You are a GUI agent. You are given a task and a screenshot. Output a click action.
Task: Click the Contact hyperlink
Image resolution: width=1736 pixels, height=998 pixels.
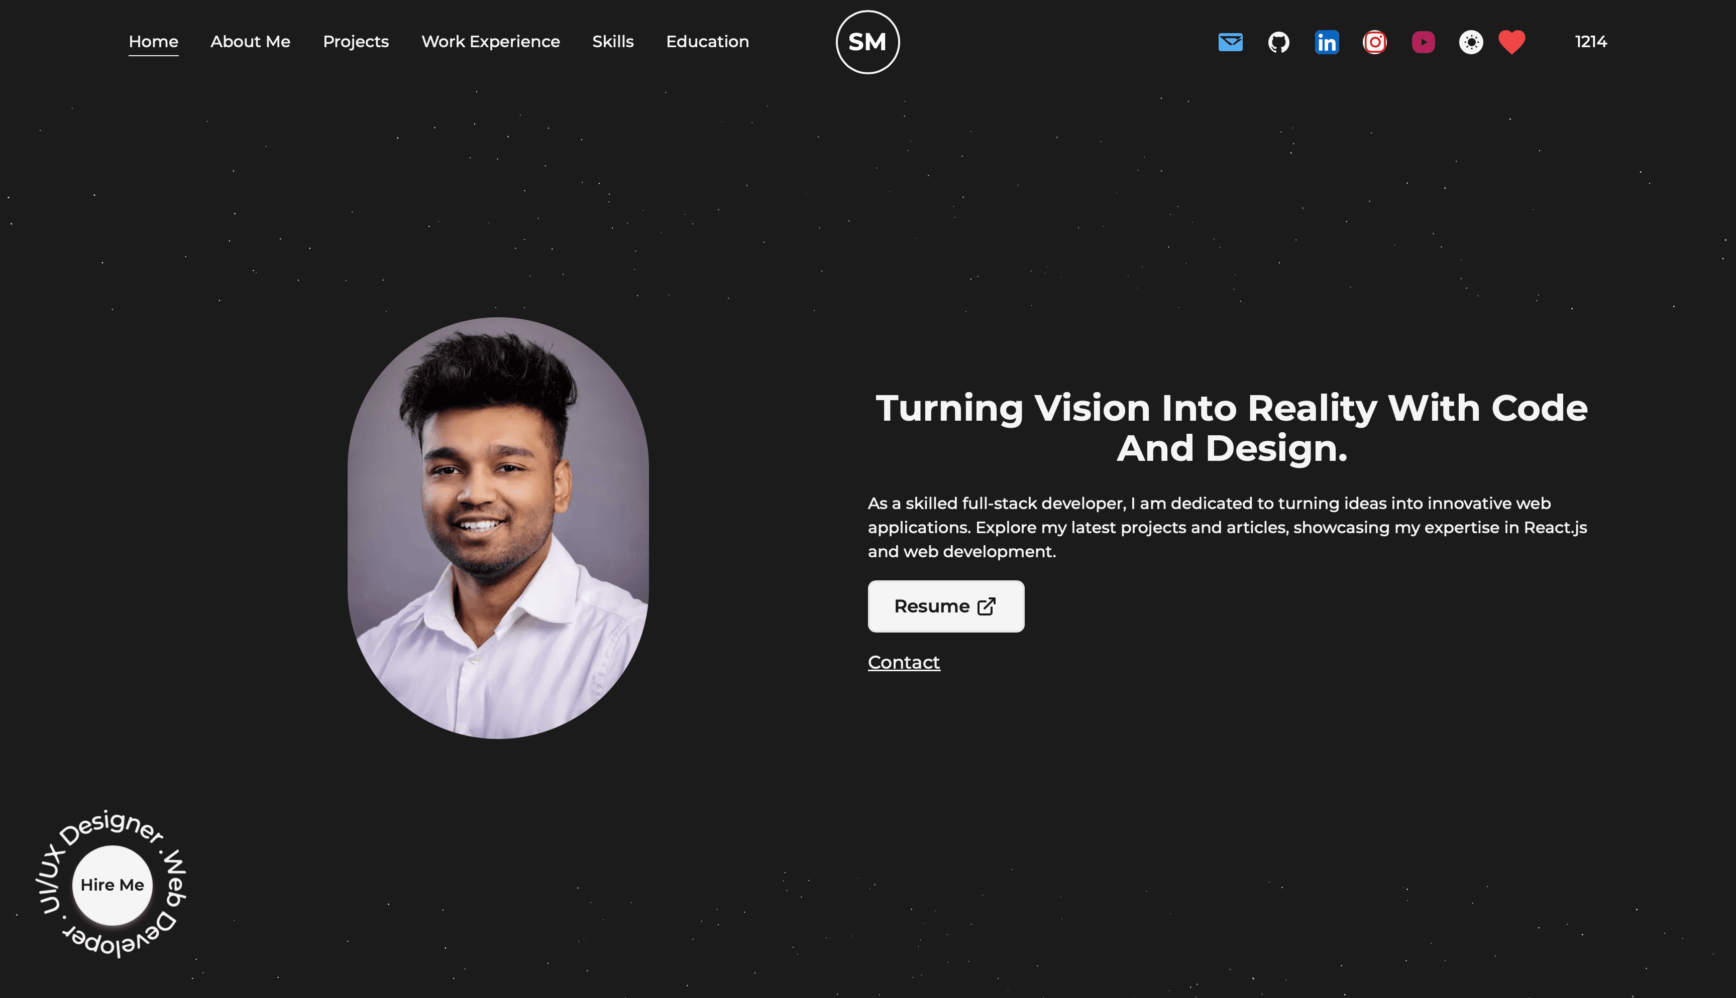[904, 662]
